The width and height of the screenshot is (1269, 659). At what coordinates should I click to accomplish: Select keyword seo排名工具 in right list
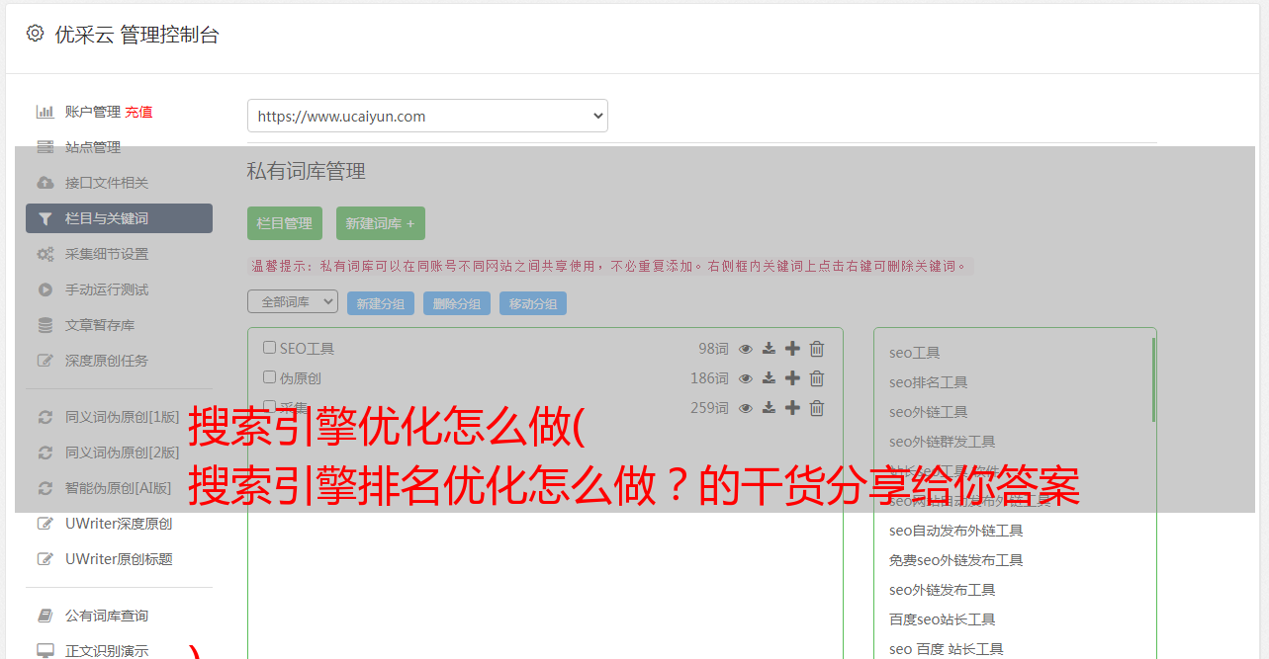929,382
